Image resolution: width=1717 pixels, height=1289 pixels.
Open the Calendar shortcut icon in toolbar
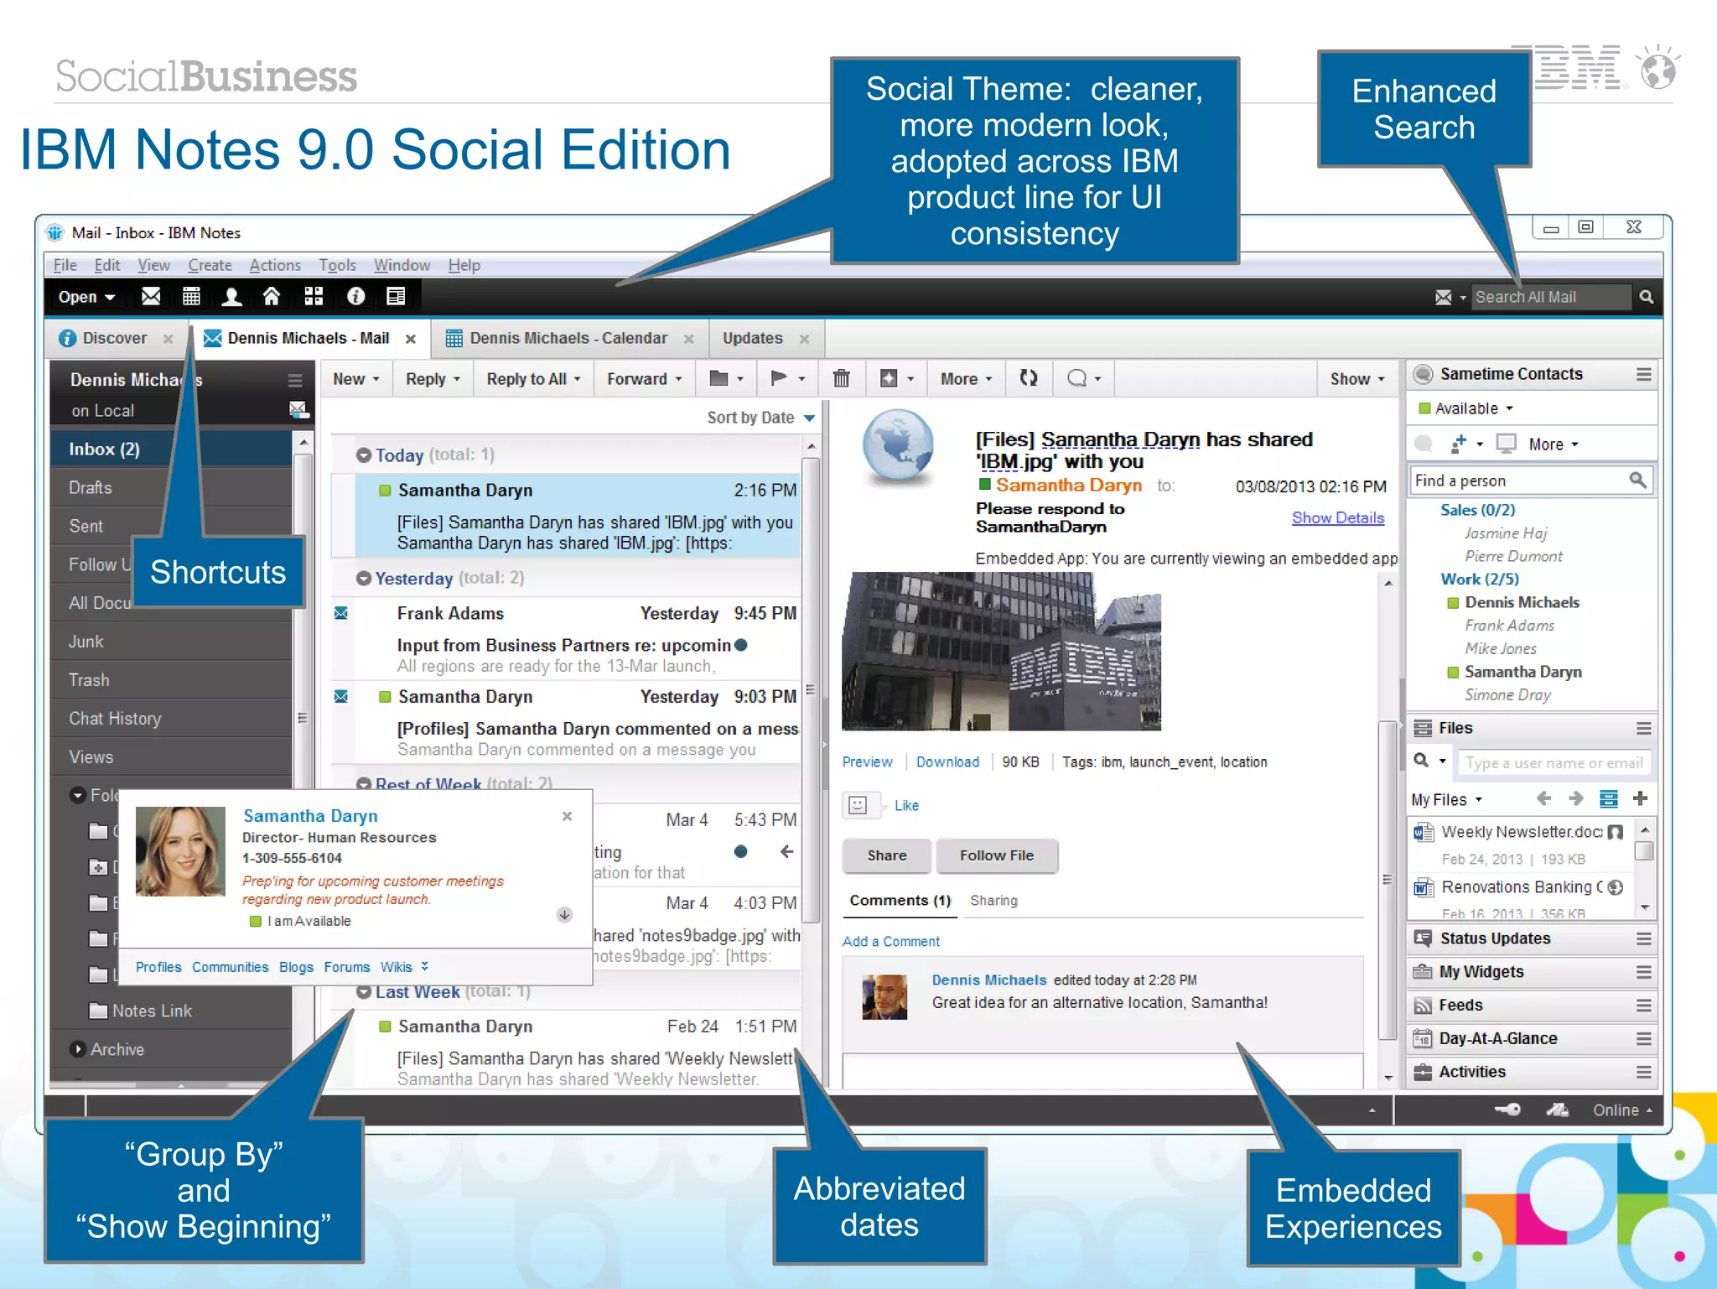[x=191, y=296]
